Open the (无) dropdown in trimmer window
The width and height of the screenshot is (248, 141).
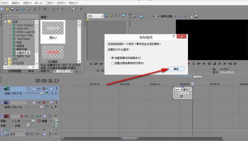(95, 16)
